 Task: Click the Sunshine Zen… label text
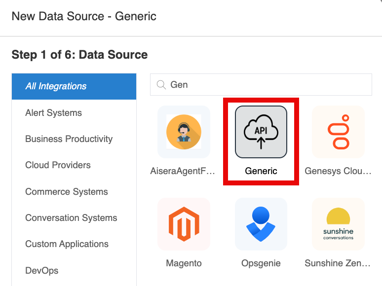point(338,263)
